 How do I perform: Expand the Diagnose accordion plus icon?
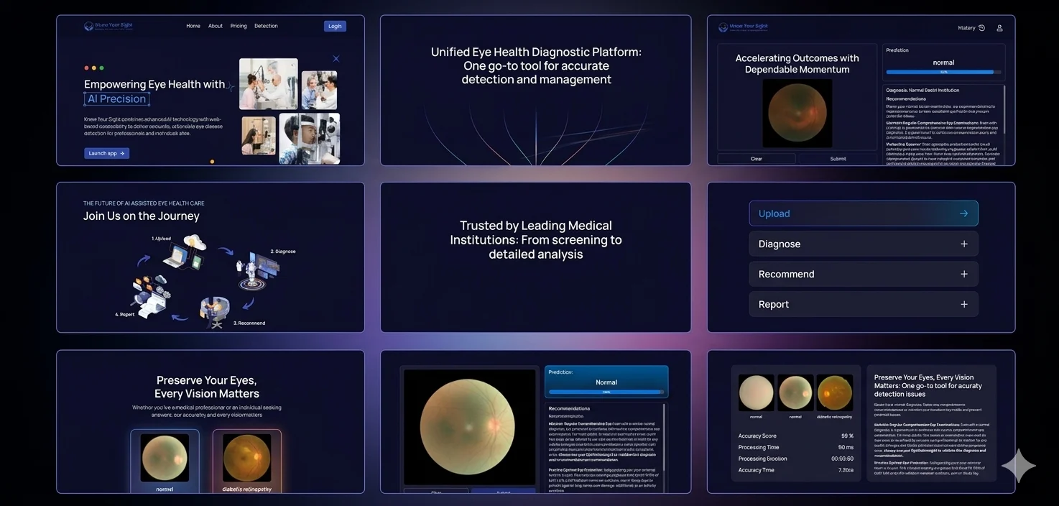(x=964, y=244)
